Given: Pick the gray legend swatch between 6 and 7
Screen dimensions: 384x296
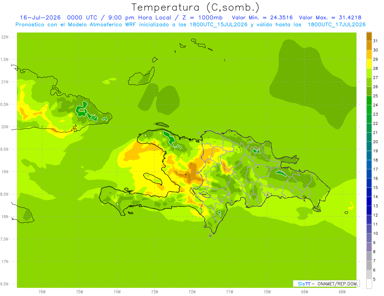Looking at the screenshot, I should click(x=369, y=265).
